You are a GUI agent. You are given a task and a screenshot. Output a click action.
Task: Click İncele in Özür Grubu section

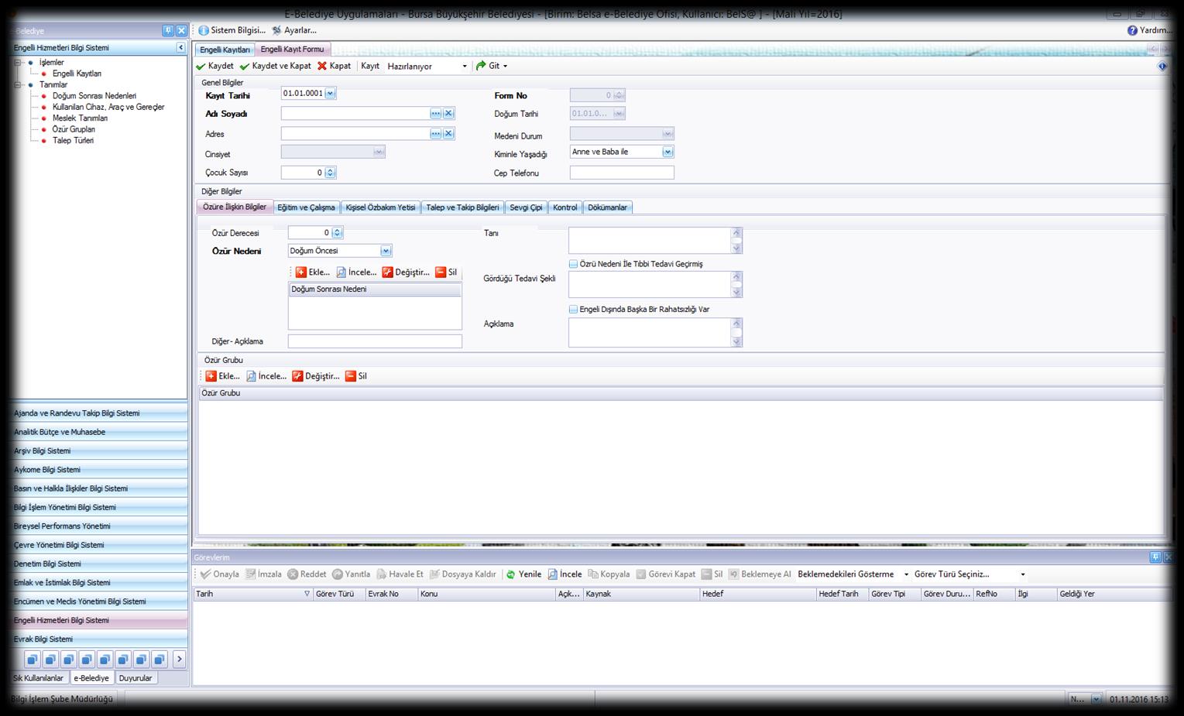click(x=266, y=376)
